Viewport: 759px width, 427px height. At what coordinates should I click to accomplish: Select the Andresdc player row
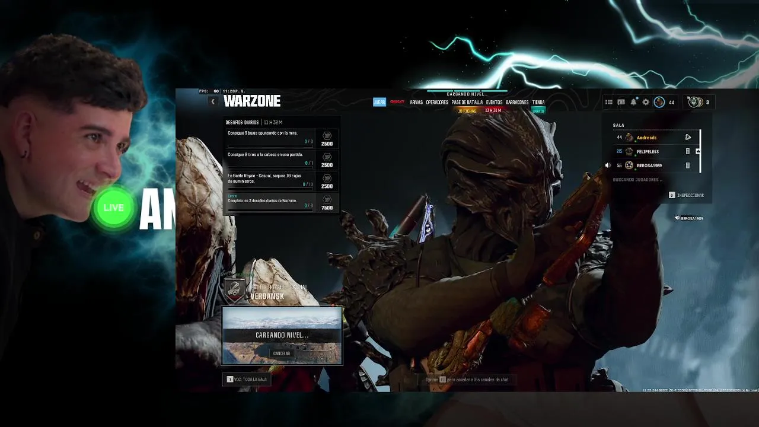[x=656, y=137]
